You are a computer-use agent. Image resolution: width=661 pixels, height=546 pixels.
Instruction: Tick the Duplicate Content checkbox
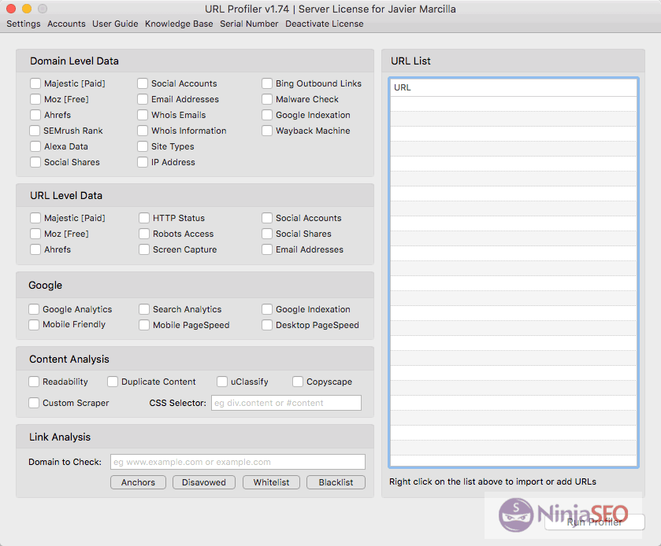pos(113,382)
